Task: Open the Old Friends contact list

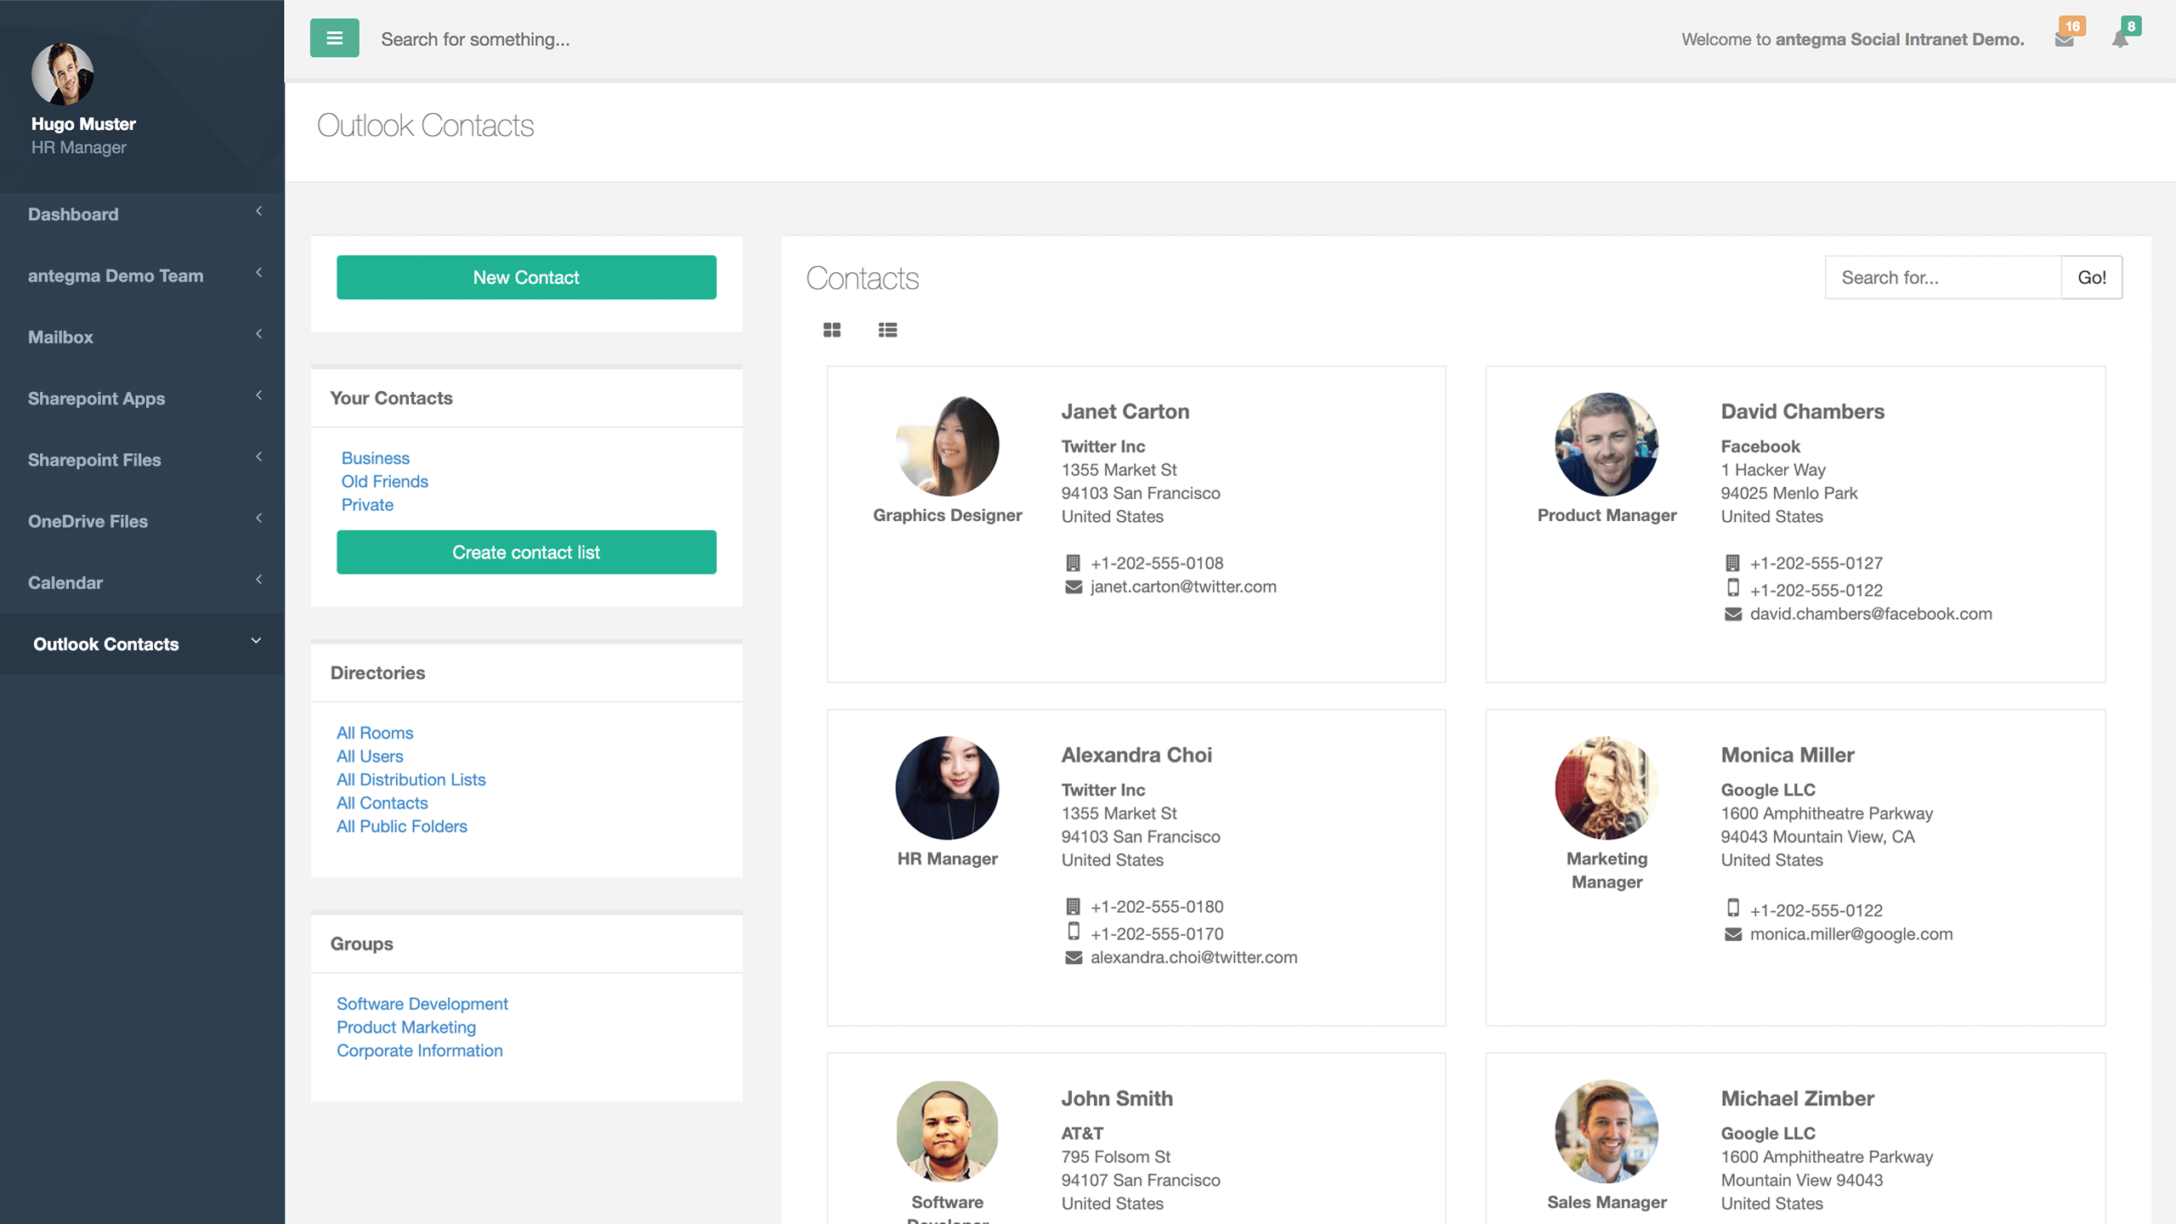Action: [384, 481]
